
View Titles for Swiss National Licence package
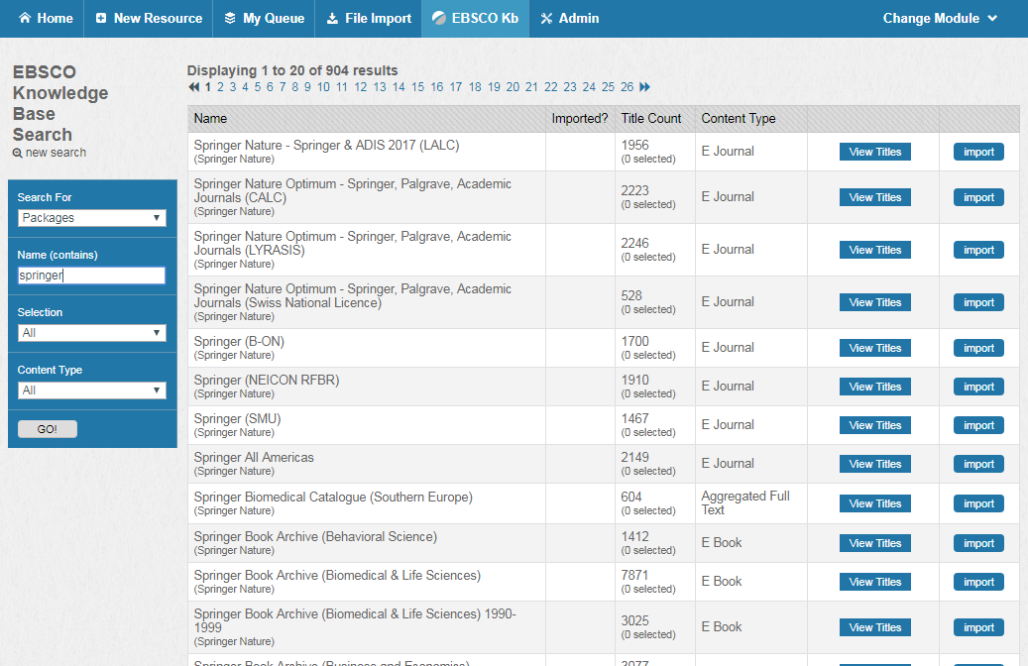pyautogui.click(x=874, y=302)
